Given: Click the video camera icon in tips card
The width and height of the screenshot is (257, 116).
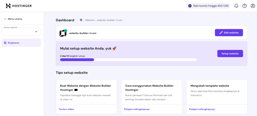Looking at the screenshot, I should (76, 90).
